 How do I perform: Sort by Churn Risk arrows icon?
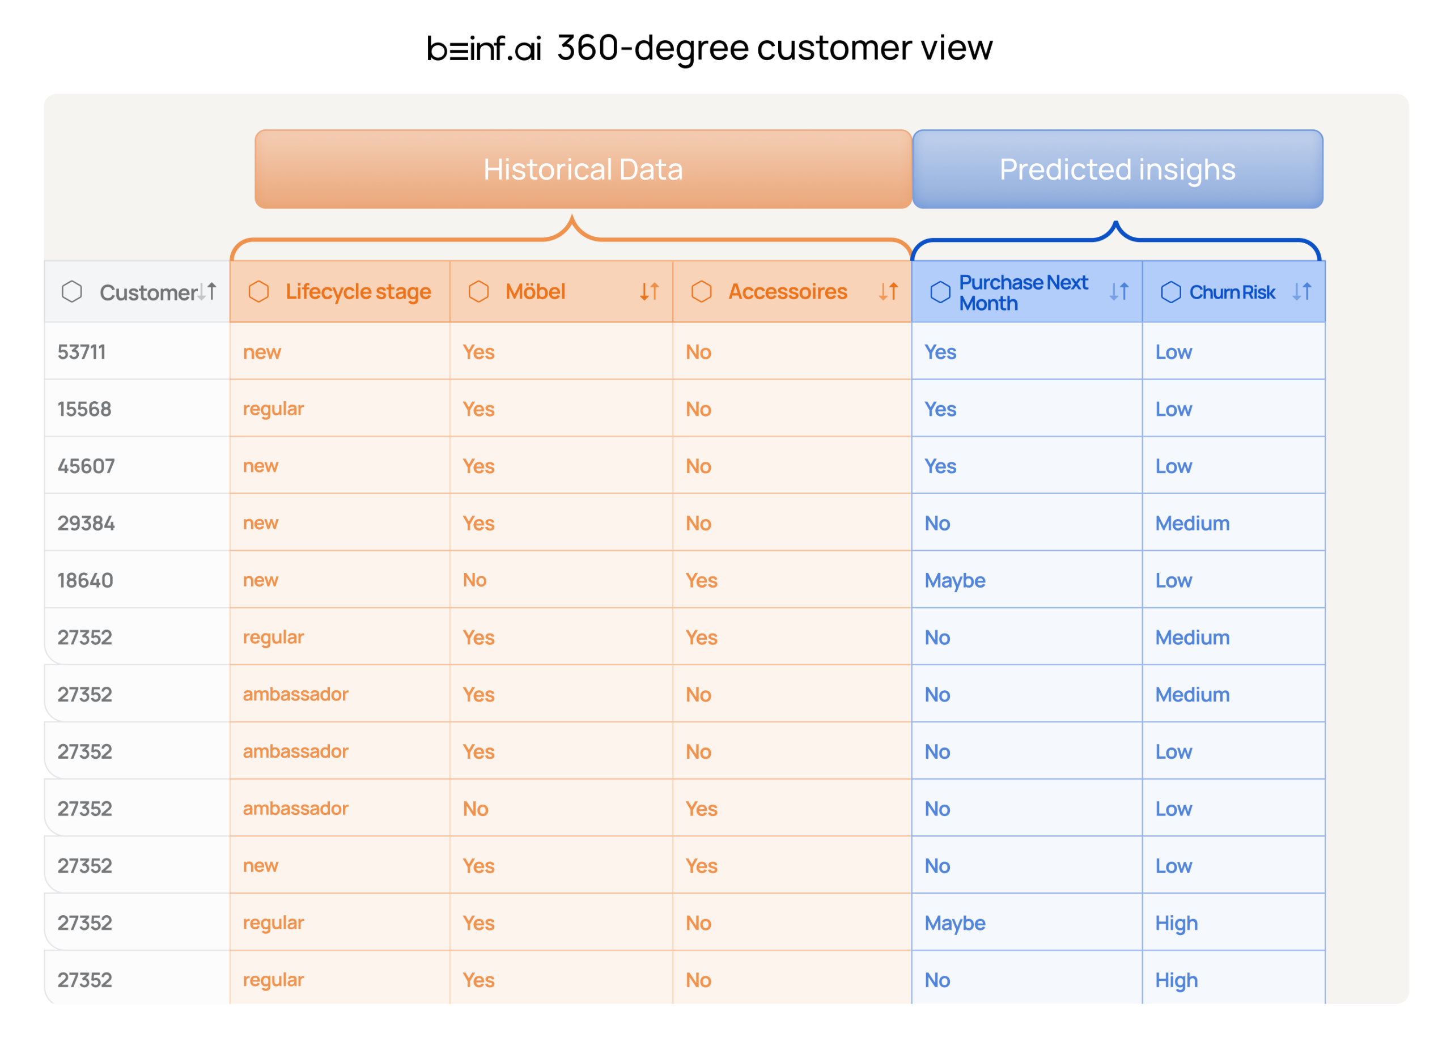click(x=1302, y=292)
